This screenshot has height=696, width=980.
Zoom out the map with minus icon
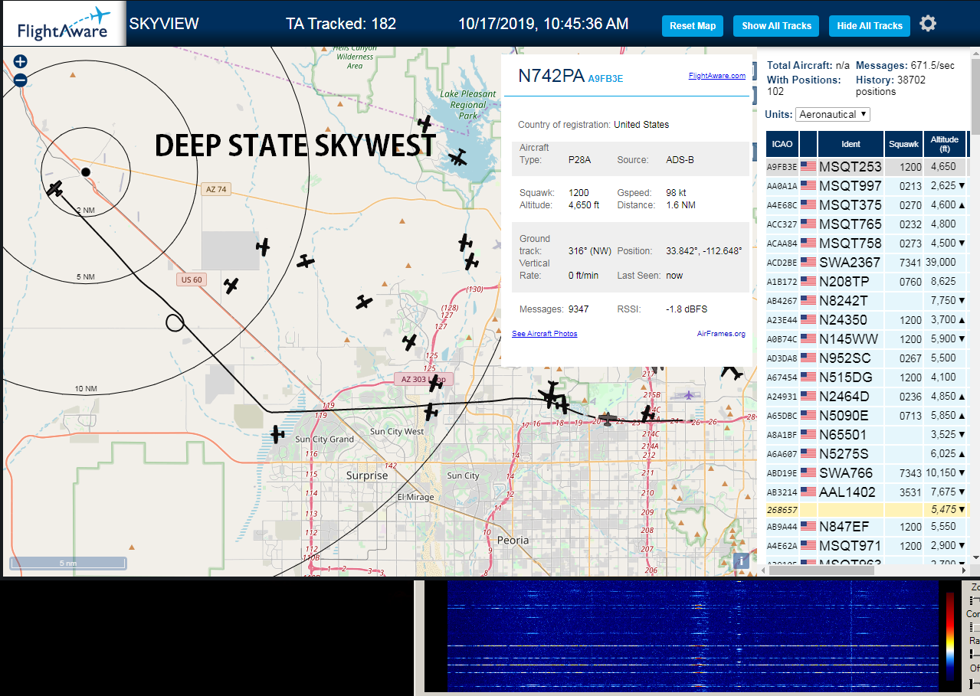[21, 80]
